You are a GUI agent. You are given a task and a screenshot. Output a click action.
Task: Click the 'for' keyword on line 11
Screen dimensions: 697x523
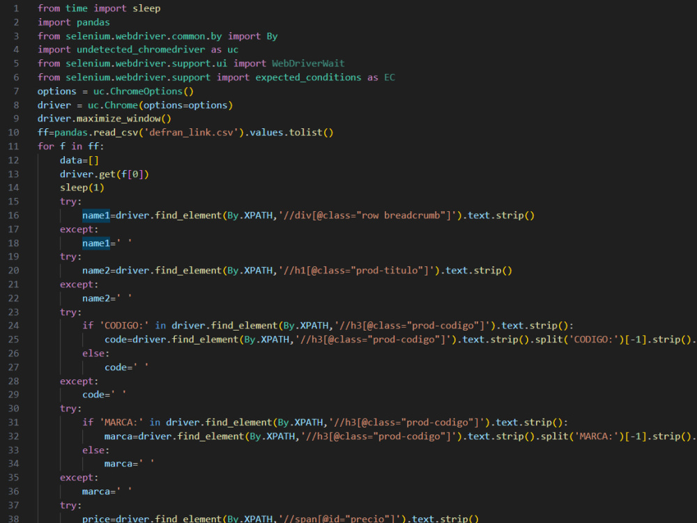pos(46,146)
